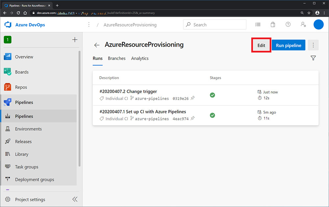Open the Library books icon

pos(8,154)
